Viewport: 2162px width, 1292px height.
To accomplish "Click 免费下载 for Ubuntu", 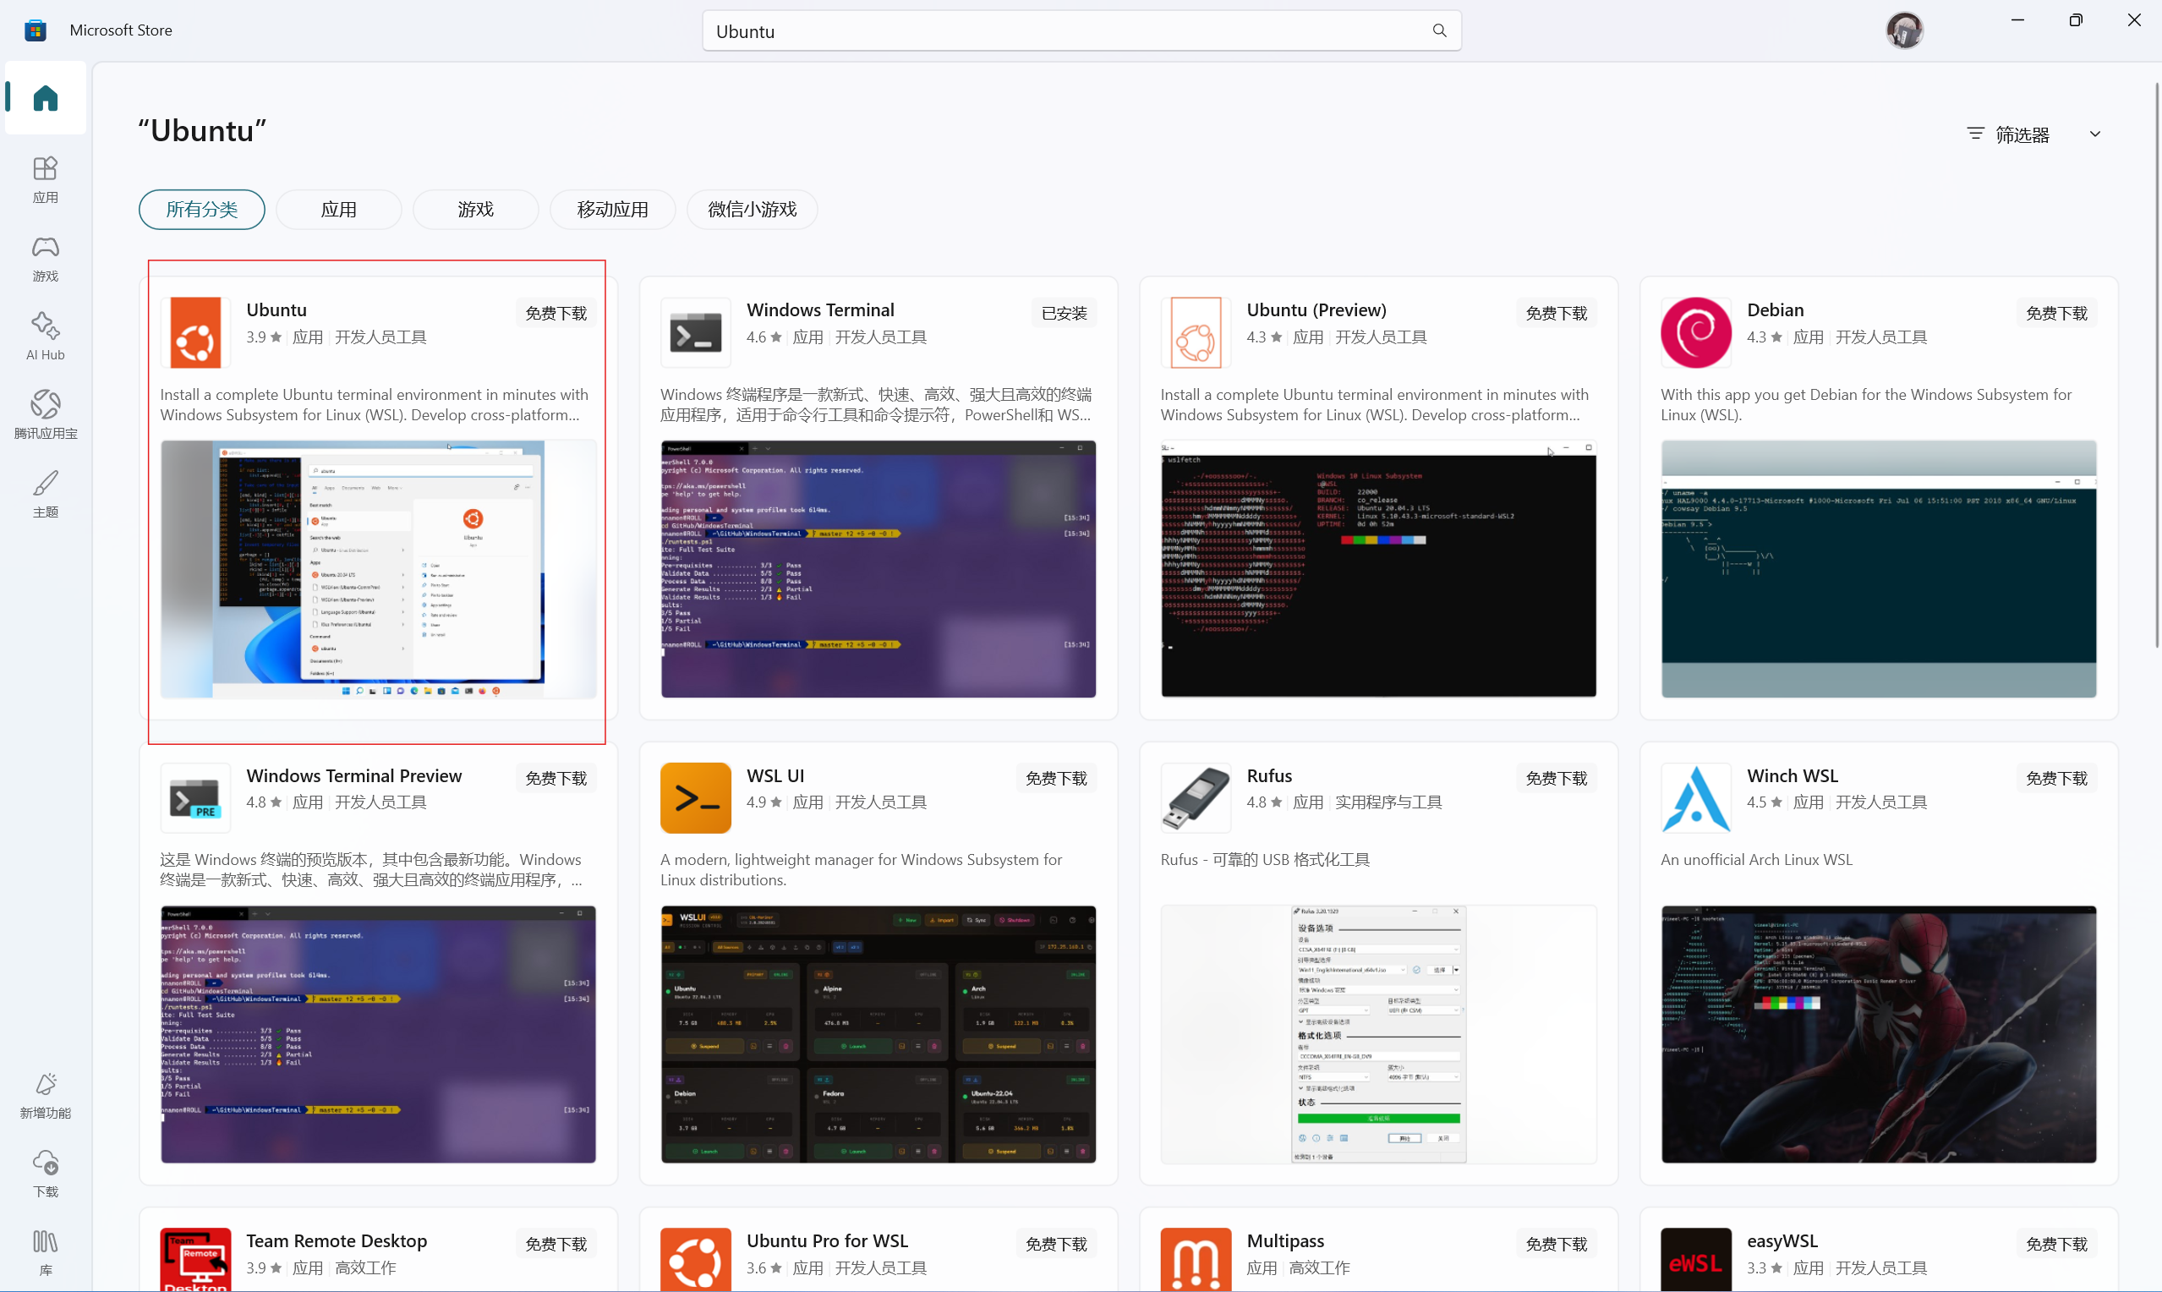I will click(556, 314).
